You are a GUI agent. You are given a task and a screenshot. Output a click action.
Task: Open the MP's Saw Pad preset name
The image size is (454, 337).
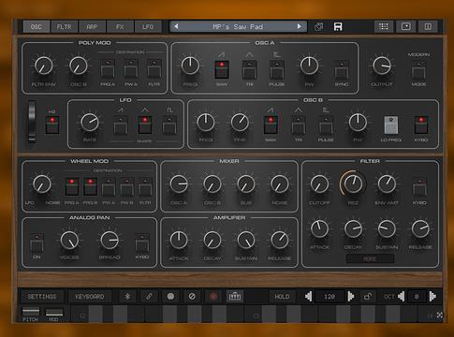point(238,26)
